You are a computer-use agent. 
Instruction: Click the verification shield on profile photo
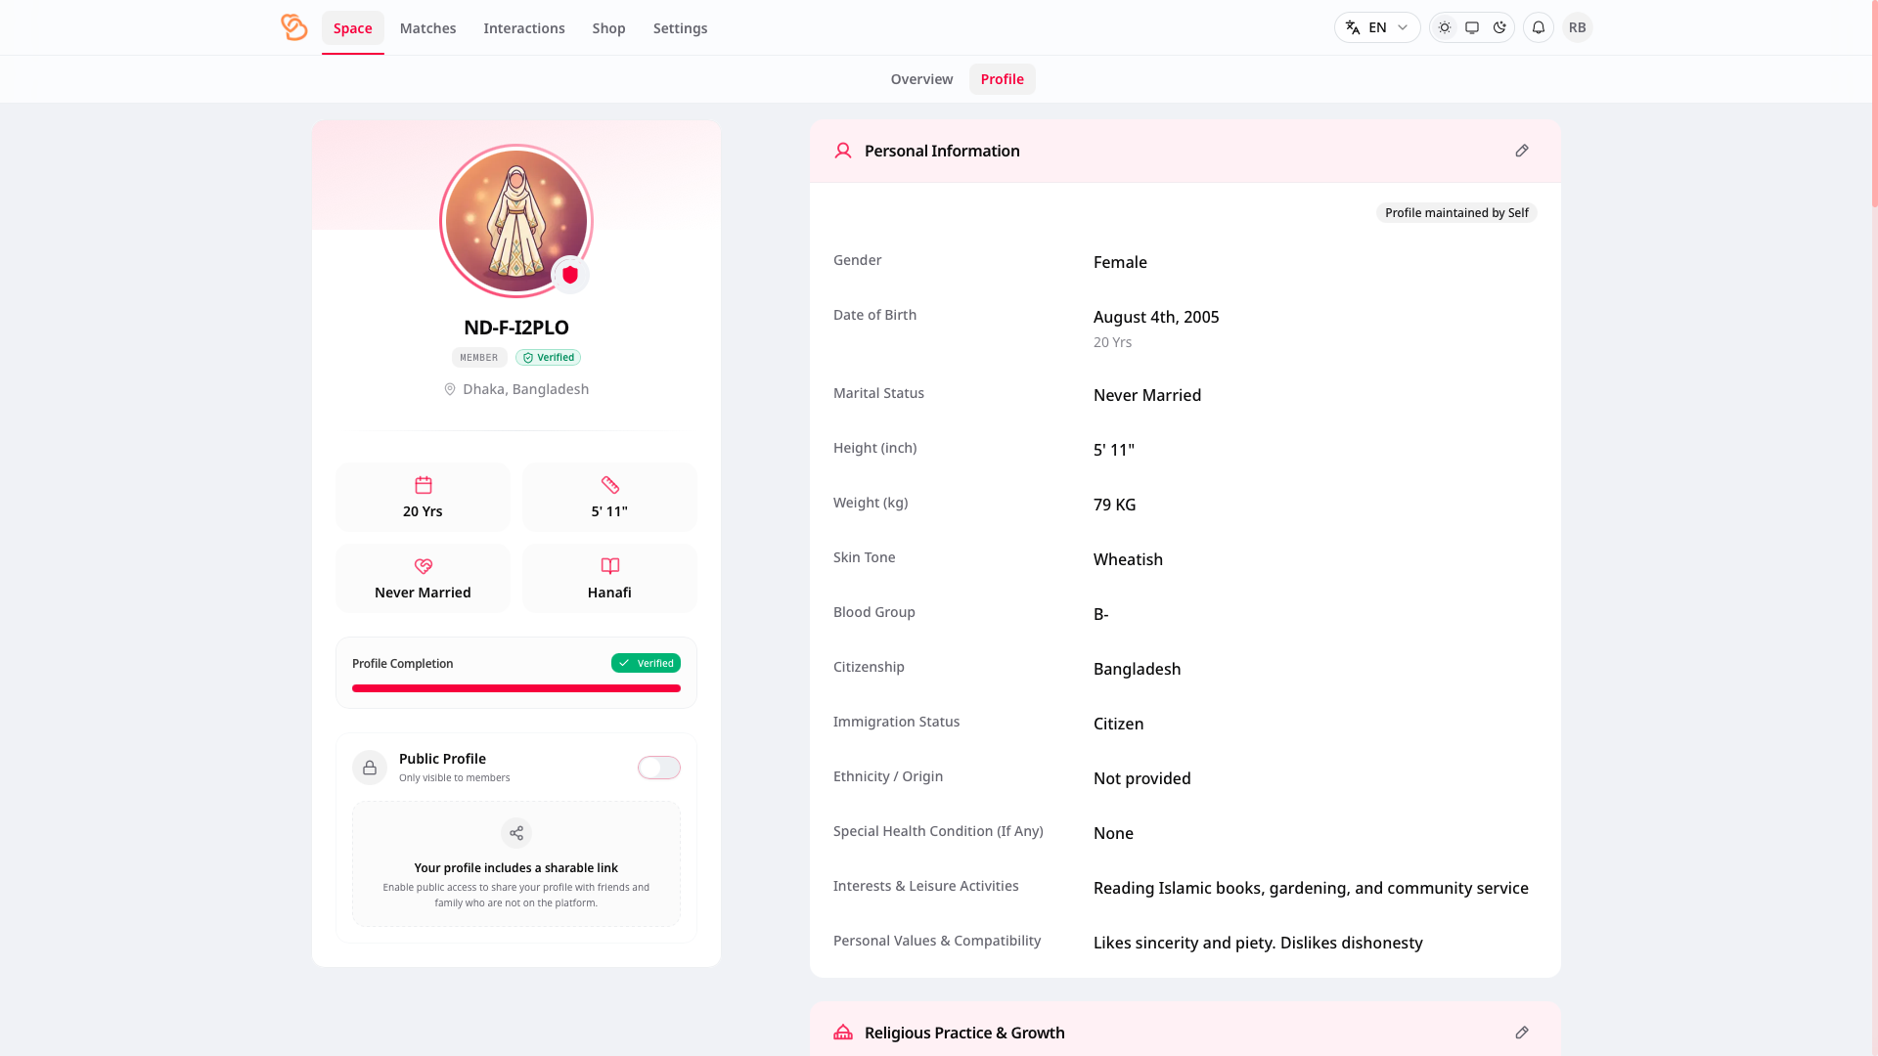pos(570,275)
